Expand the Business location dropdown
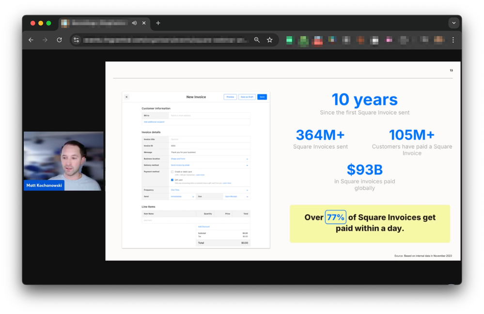 [247, 159]
